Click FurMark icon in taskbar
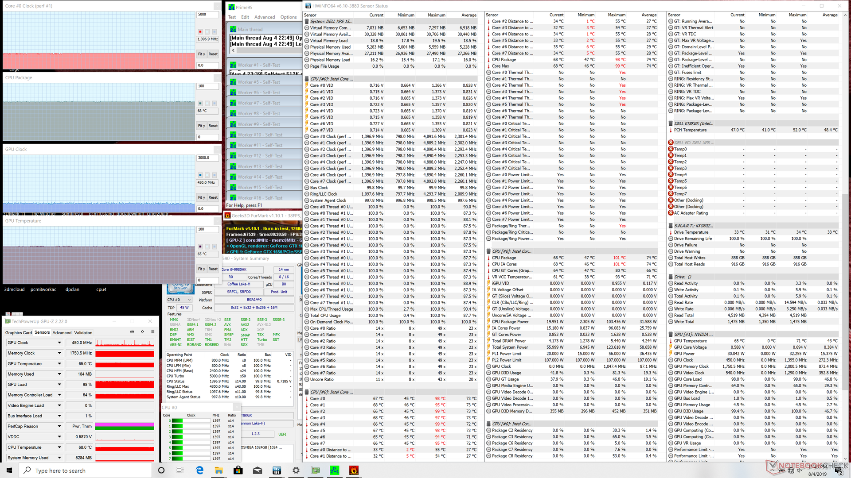Image resolution: width=851 pixels, height=478 pixels. pos(354,470)
